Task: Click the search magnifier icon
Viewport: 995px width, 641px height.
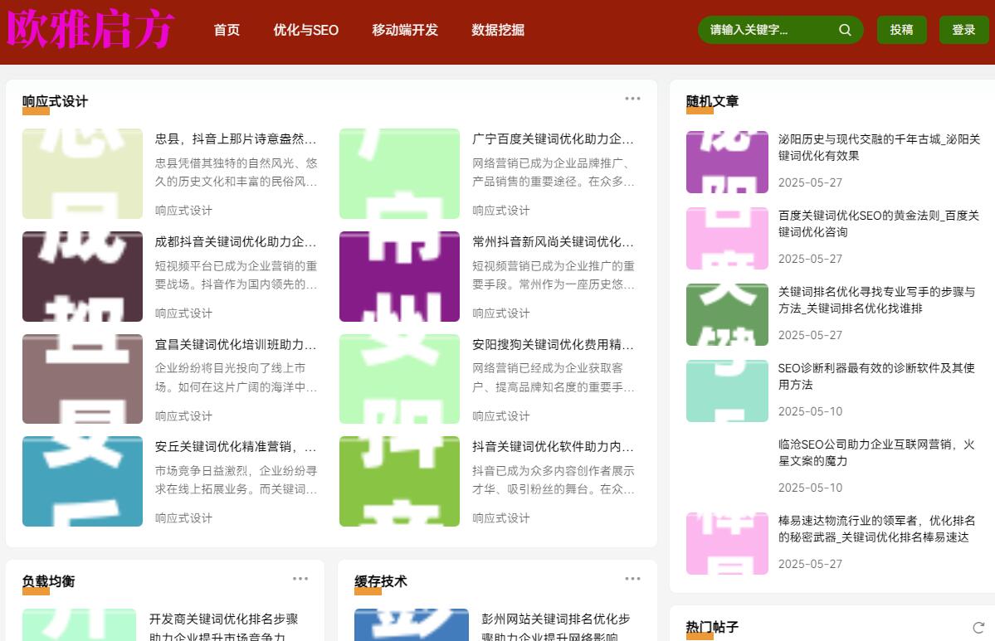Action: 845,30
